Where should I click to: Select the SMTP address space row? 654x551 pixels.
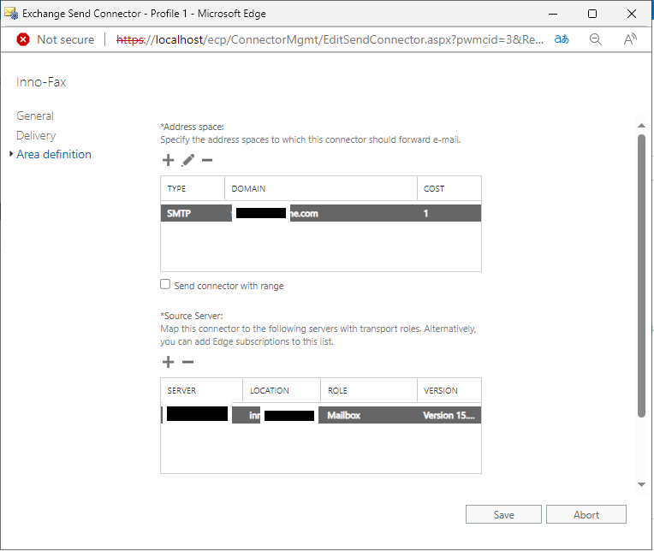320,213
